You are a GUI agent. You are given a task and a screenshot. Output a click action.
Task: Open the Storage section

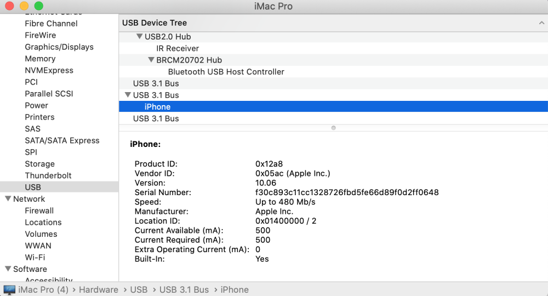pyautogui.click(x=39, y=164)
